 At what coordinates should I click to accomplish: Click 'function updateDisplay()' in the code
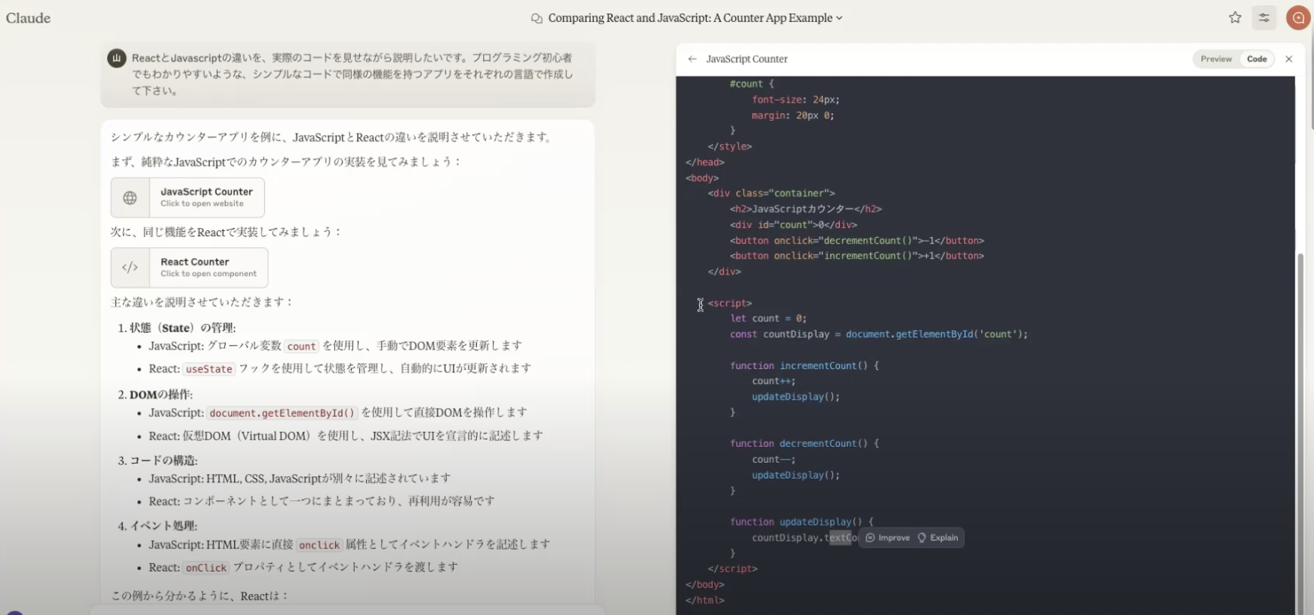[796, 522]
